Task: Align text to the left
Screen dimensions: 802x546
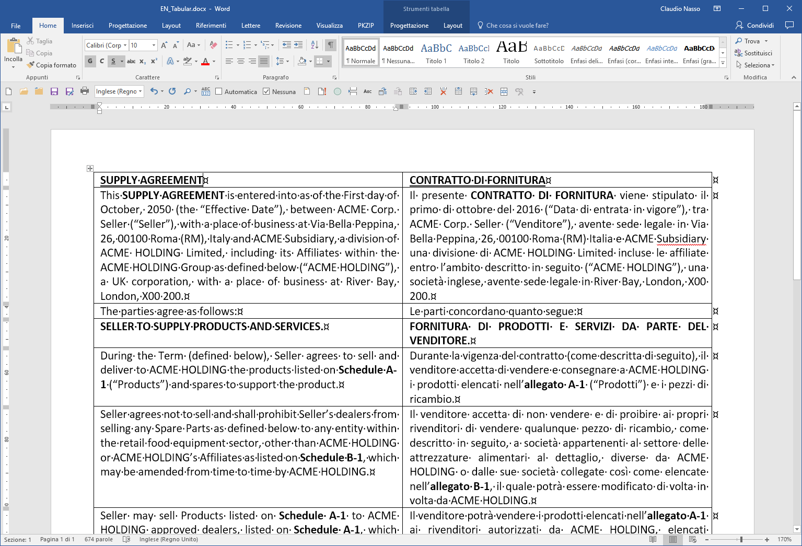Action: [x=229, y=61]
